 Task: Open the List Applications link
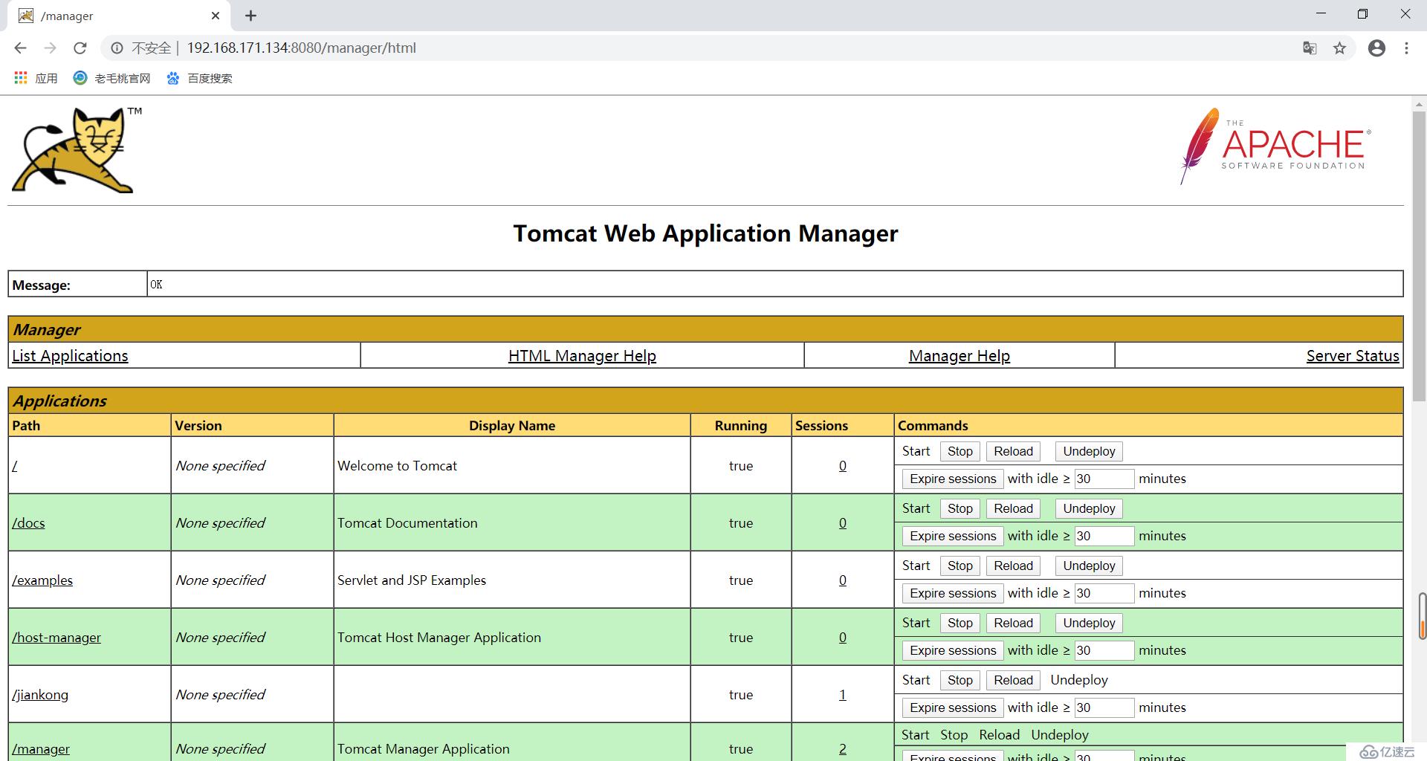coord(70,356)
